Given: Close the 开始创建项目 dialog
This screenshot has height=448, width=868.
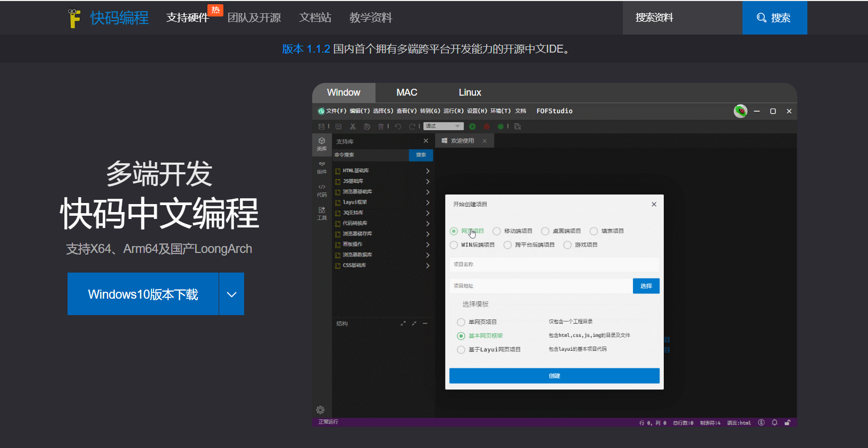Looking at the screenshot, I should click(x=654, y=204).
